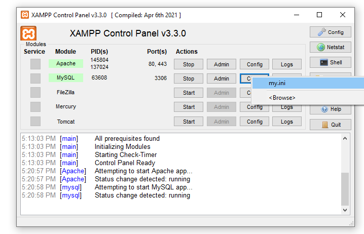Click the [Apache] Status change detected line
Screen dimensions: 364x234
pos(142,179)
